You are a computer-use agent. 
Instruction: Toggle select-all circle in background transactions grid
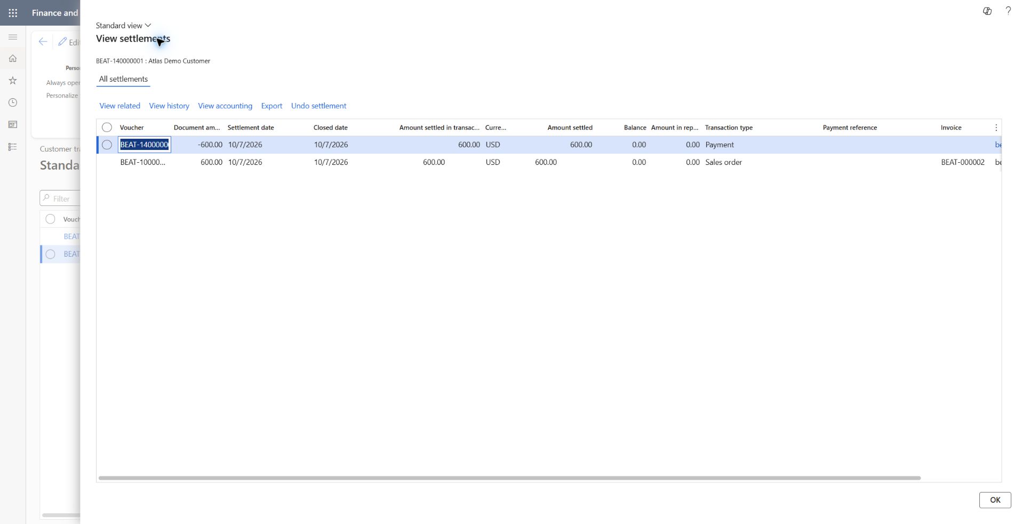[x=50, y=219]
